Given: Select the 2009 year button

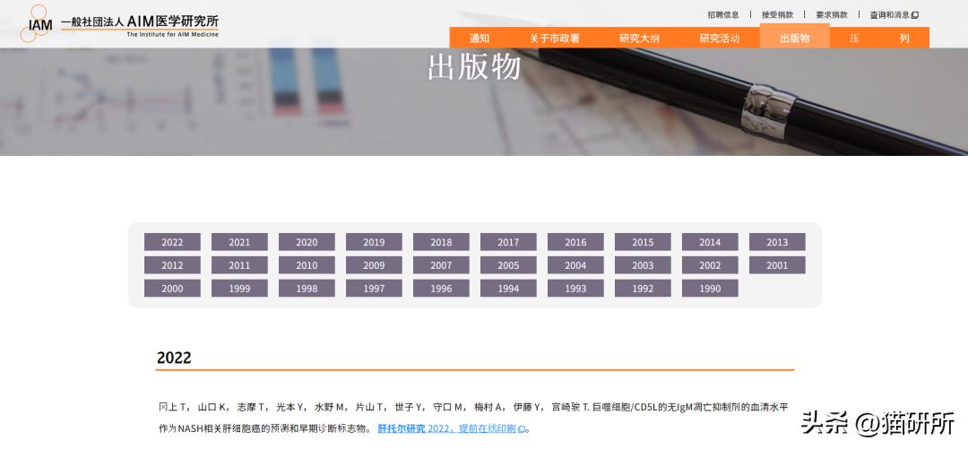Looking at the screenshot, I should [374, 265].
